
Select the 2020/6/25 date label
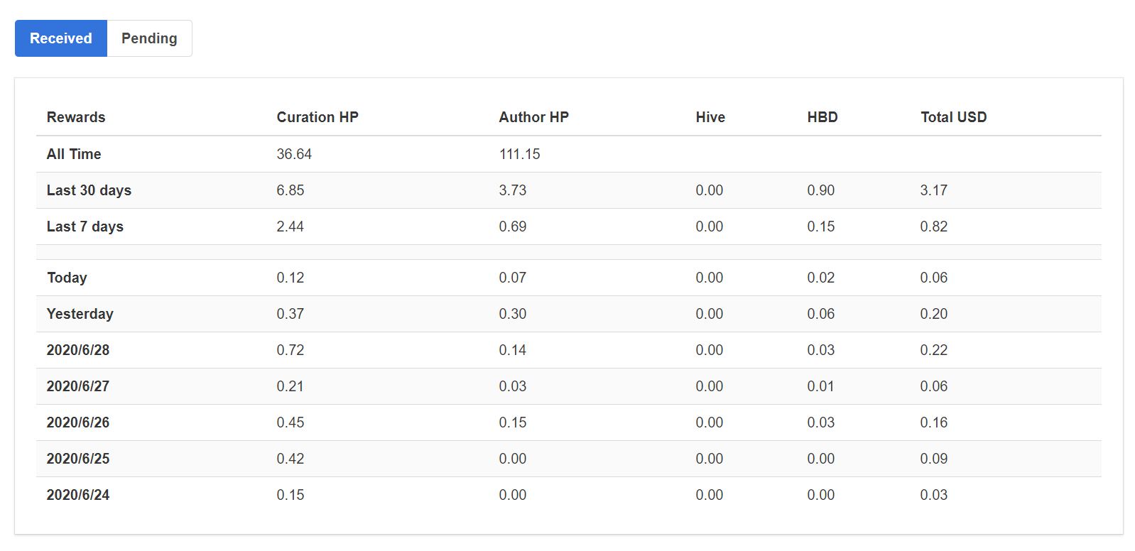point(78,459)
